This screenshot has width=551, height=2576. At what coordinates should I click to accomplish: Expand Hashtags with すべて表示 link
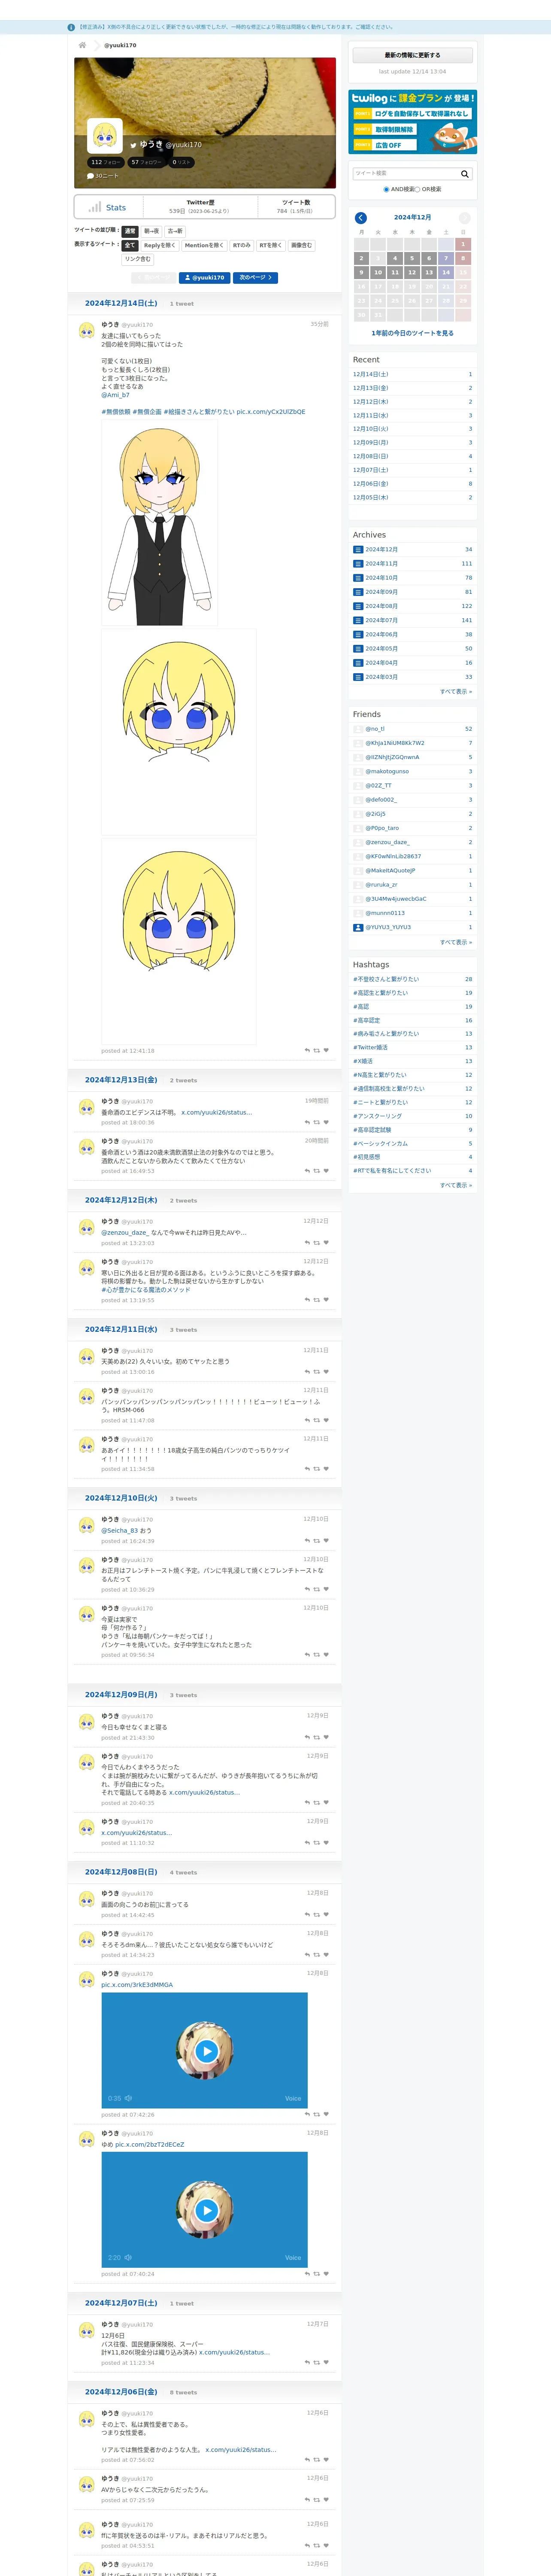tap(456, 1185)
